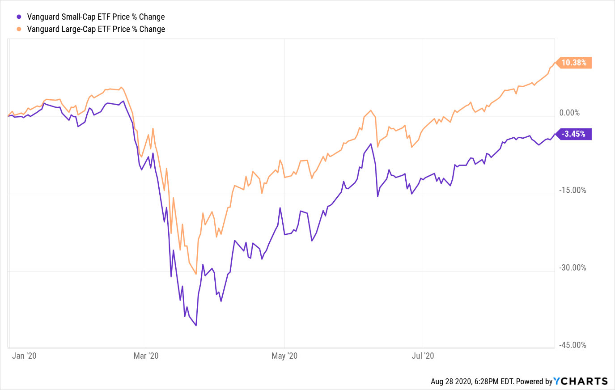Viewport: 615px width, 390px height.
Task: Click the May '20 axis label
Action: 284,356
